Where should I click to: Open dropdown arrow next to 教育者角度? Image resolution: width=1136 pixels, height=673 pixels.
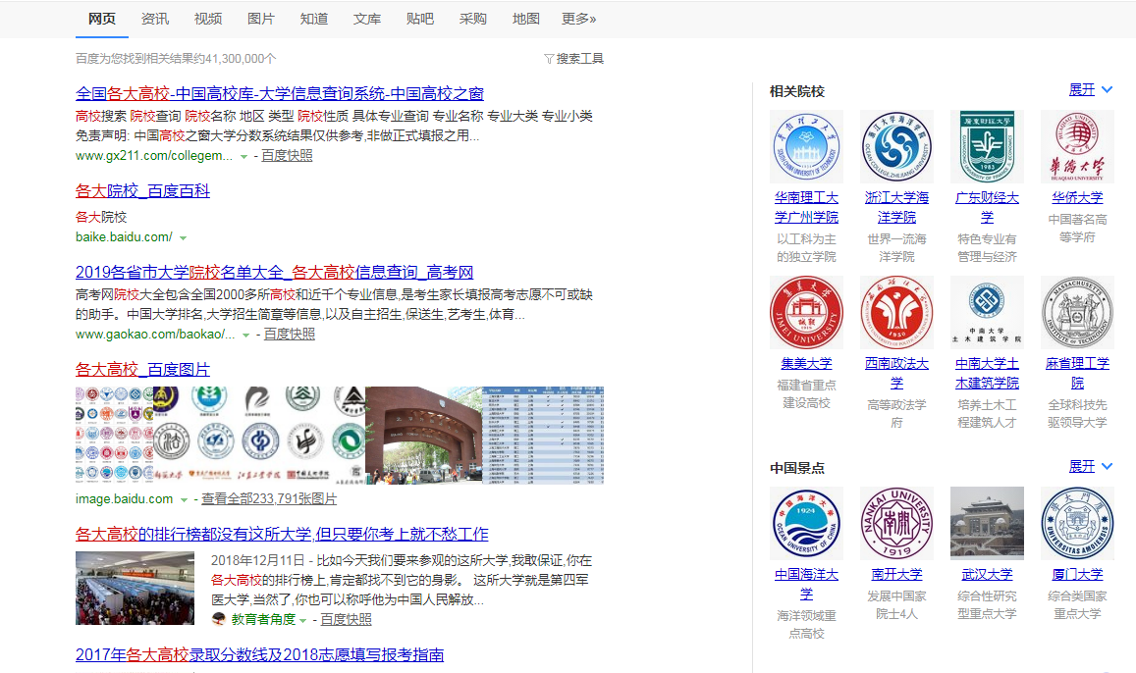(302, 620)
